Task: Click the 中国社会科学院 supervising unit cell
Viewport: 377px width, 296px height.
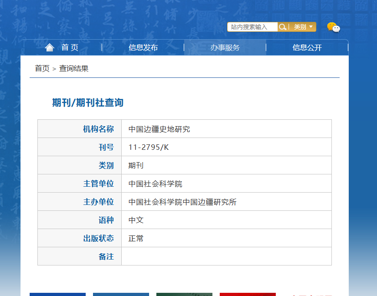Action: pos(227,184)
